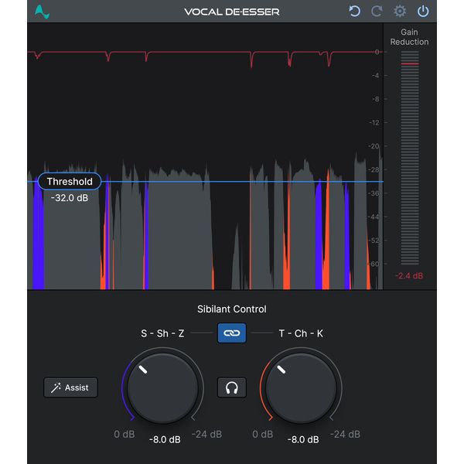Toggle the plugin power bypass button

click(423, 12)
